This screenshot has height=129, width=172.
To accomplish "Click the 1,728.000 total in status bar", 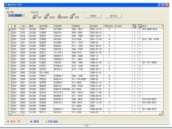I will [52, 121].
